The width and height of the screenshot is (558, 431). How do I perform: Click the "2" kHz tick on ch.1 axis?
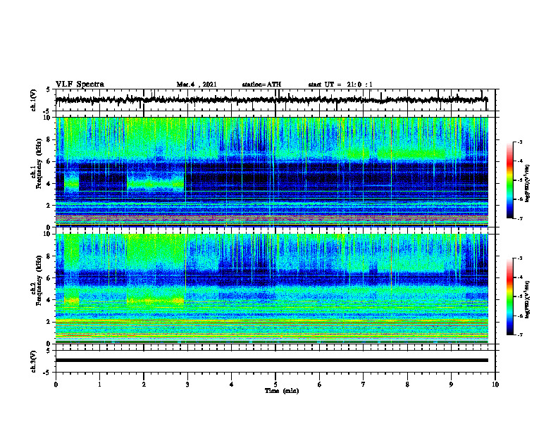pos(49,206)
